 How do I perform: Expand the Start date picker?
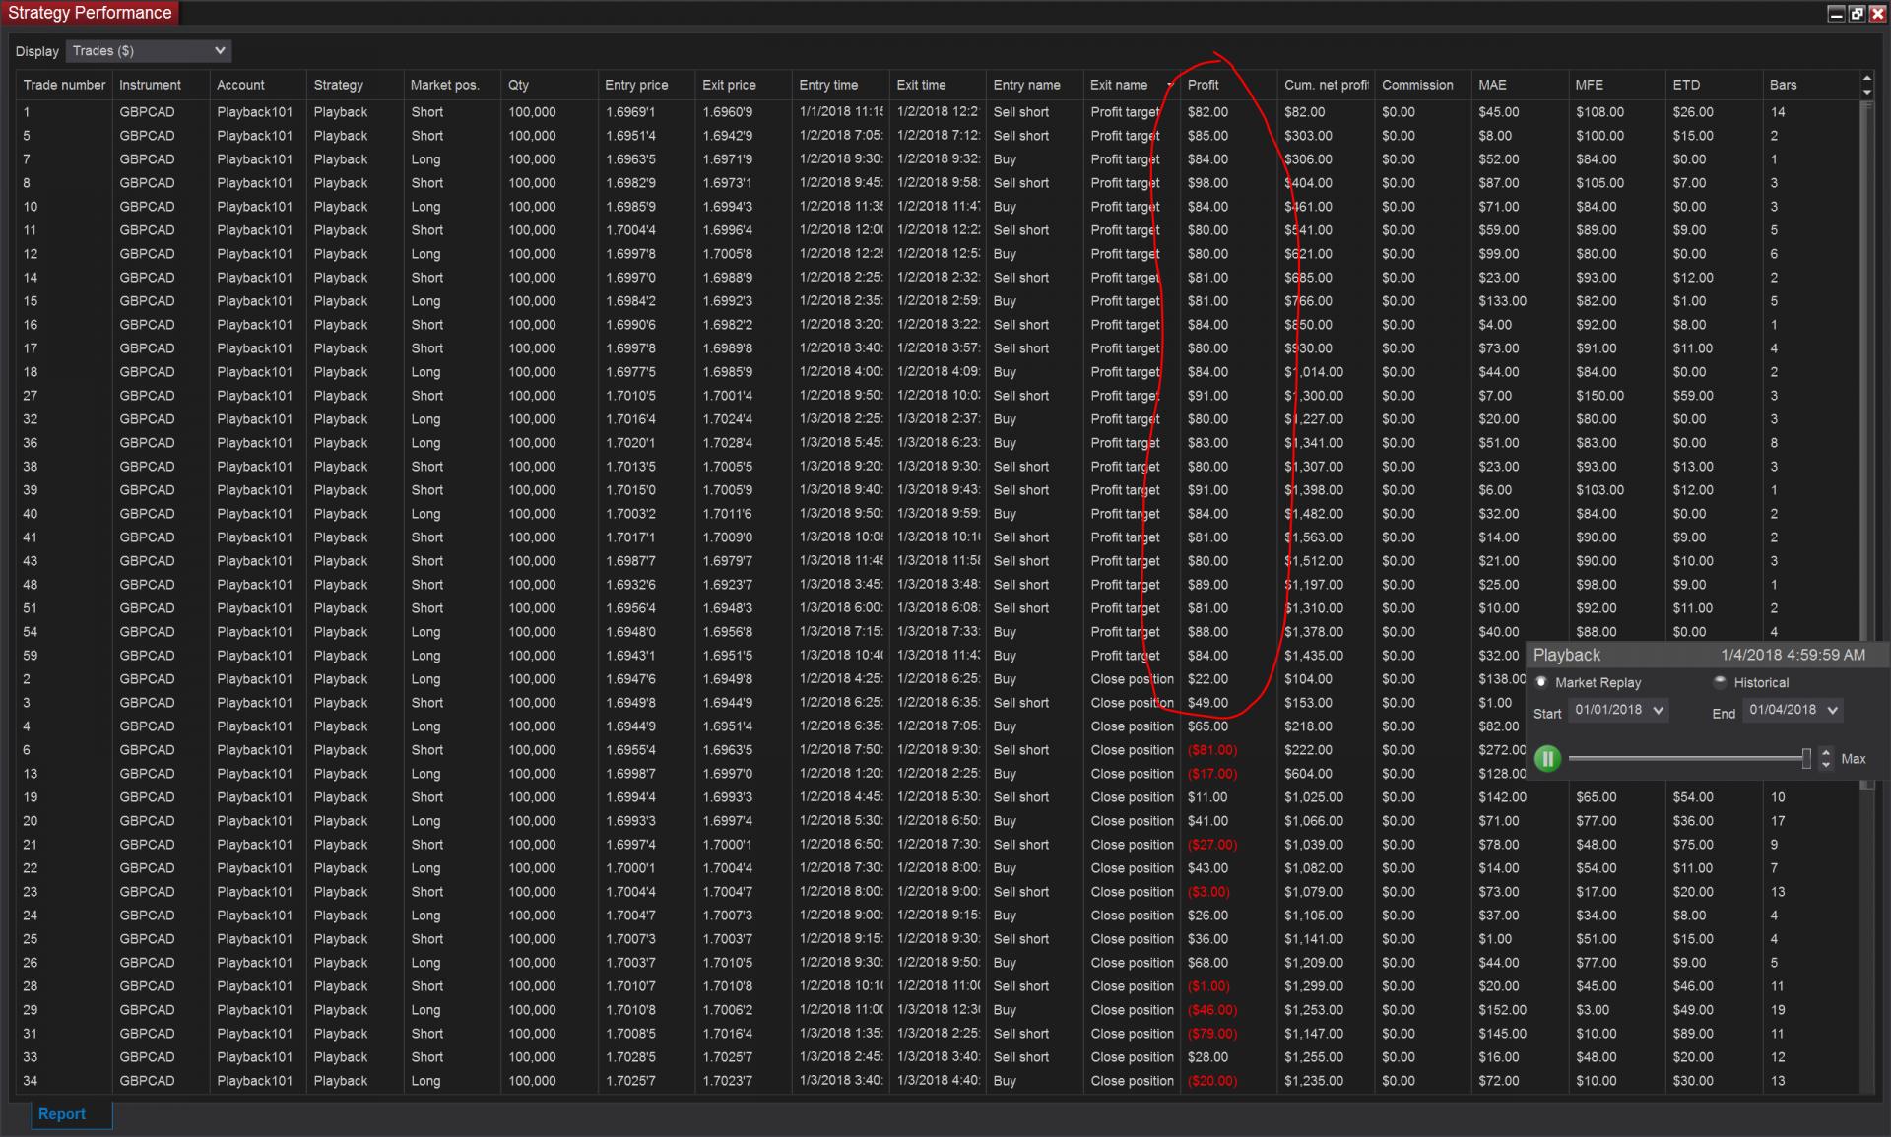(x=1658, y=710)
